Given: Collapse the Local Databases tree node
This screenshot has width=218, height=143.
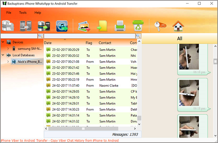Looking at the screenshot, I should pyautogui.click(x=3, y=55).
